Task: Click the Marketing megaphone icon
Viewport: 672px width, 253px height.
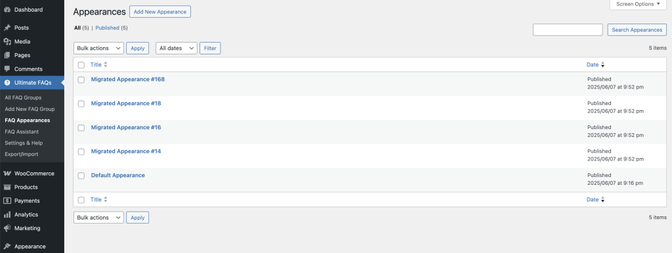Action: [x=7, y=228]
